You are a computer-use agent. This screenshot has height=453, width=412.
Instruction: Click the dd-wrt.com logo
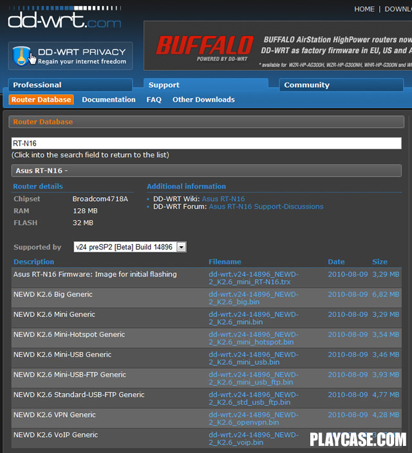pos(64,17)
